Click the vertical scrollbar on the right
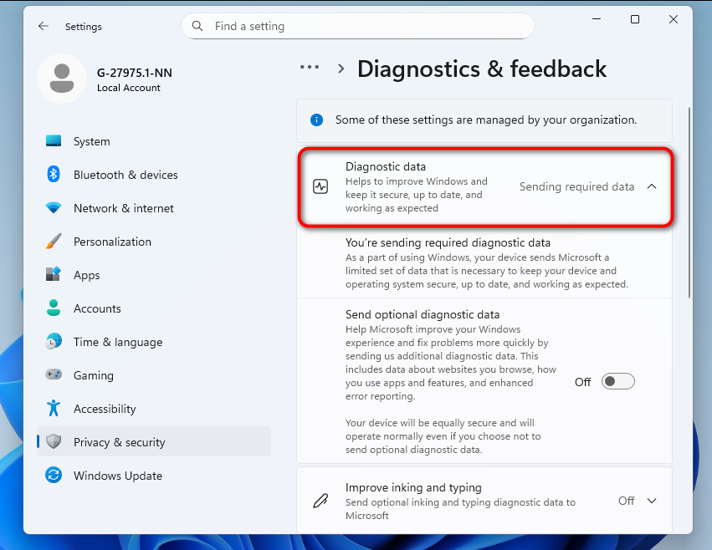Image resolution: width=712 pixels, height=550 pixels. (x=689, y=203)
